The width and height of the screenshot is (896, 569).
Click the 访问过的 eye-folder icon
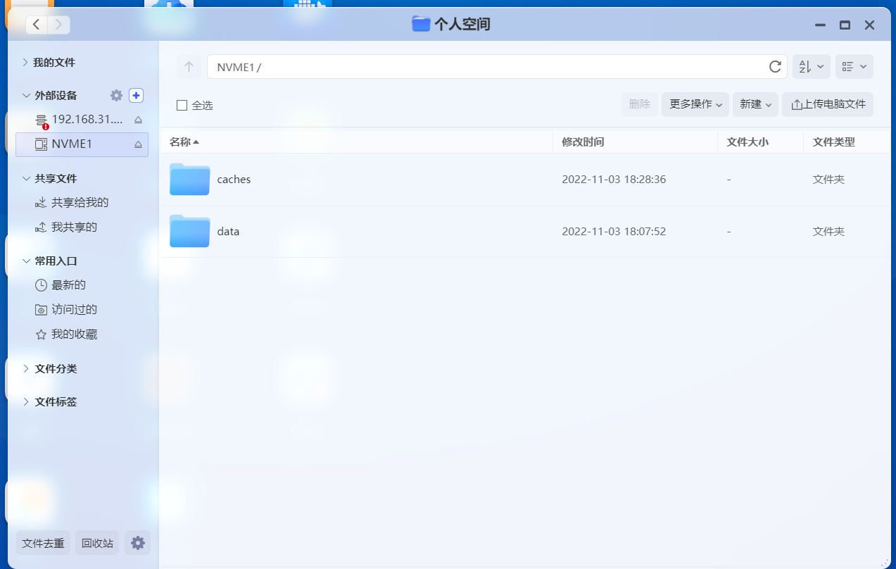pyautogui.click(x=41, y=311)
